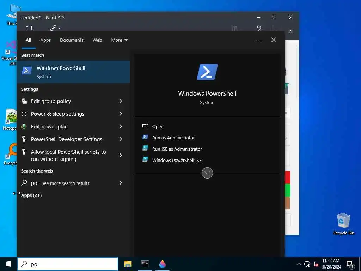Click Undo in Paint 3D toolbar
Image resolution: width=361 pixels, height=271 pixels.
[x=259, y=28]
